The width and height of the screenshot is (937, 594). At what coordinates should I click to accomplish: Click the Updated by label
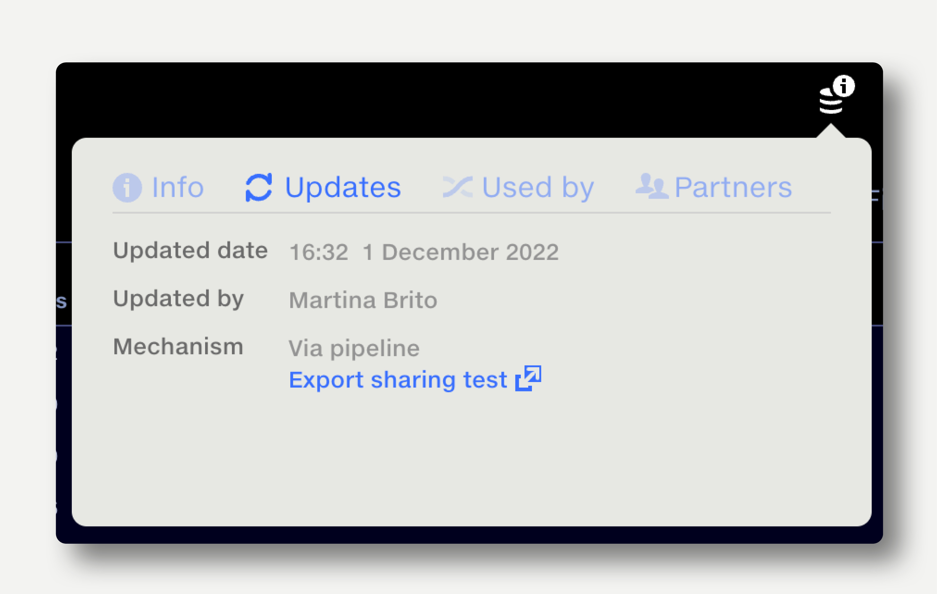178,299
